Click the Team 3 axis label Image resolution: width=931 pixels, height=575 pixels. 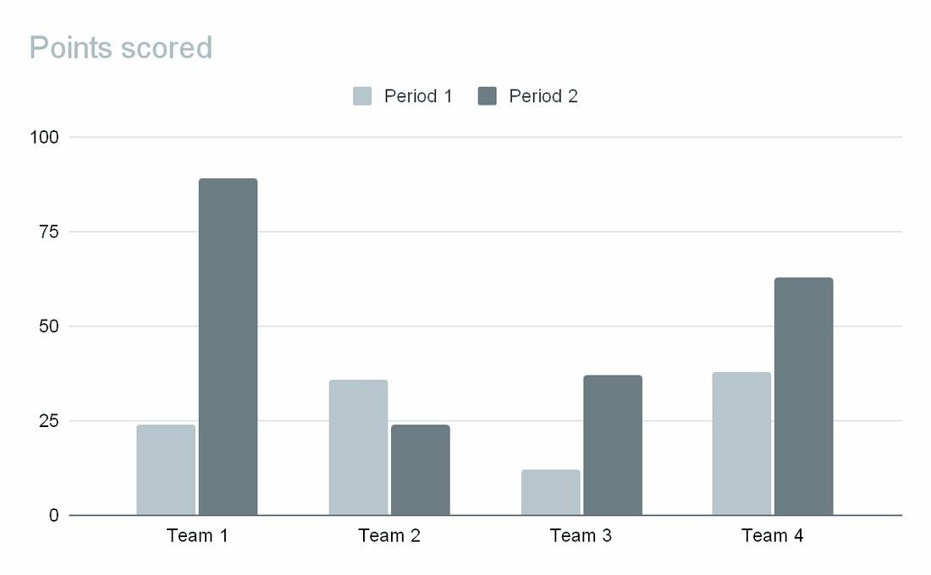point(581,536)
